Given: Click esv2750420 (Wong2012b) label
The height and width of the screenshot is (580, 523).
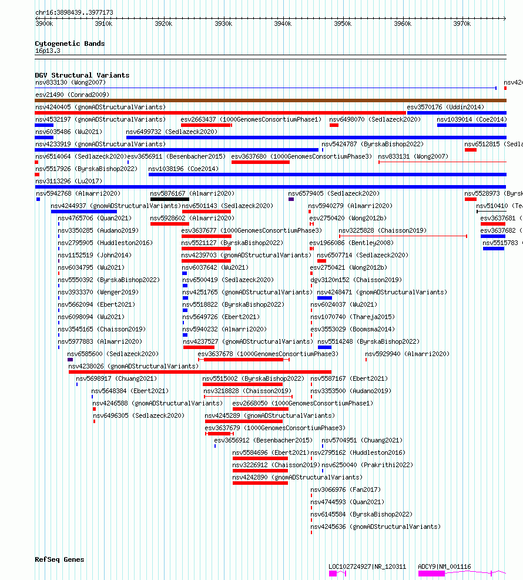Looking at the screenshot, I should tap(348, 218).
